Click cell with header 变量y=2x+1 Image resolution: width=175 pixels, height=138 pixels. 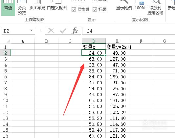click(118, 47)
